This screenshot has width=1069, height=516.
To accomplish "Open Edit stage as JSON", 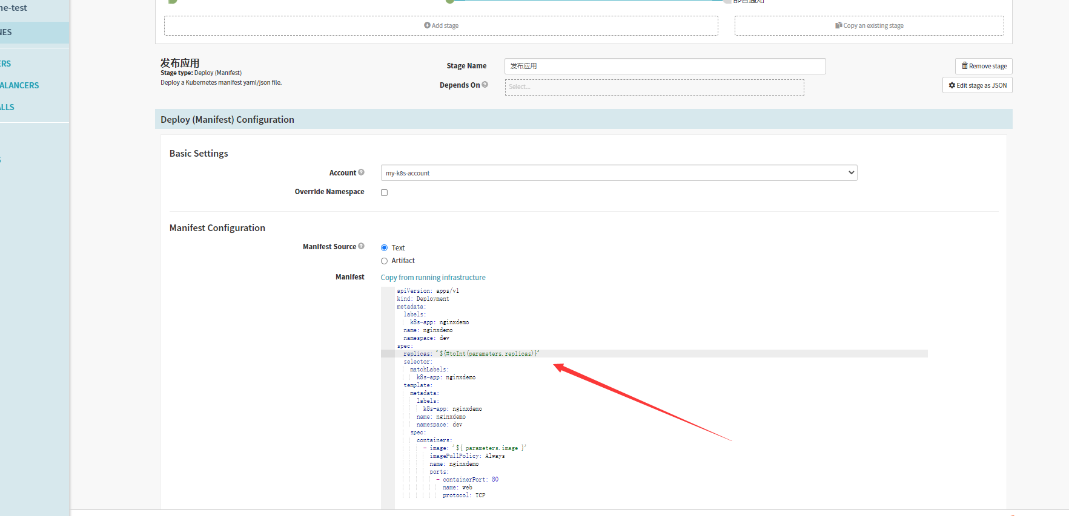I will click(x=978, y=85).
